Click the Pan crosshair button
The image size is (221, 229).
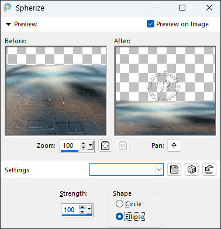tap(174, 145)
